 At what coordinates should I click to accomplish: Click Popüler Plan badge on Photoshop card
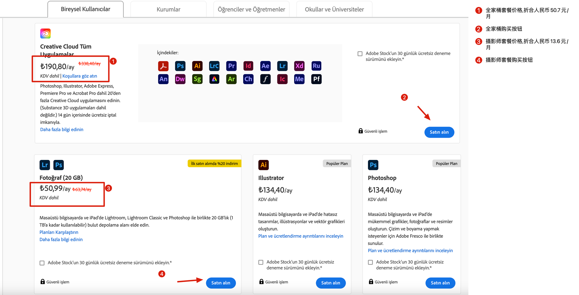(x=446, y=164)
